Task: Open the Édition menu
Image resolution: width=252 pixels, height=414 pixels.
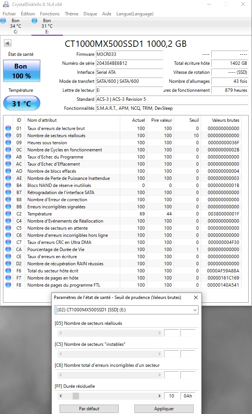Action: point(28,14)
